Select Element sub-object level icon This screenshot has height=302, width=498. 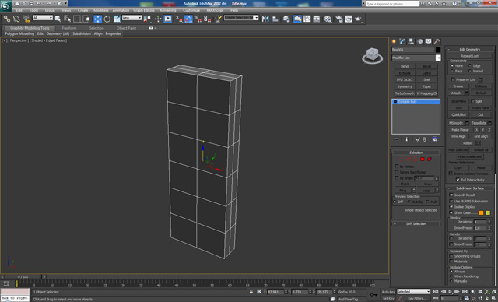pos(430,159)
